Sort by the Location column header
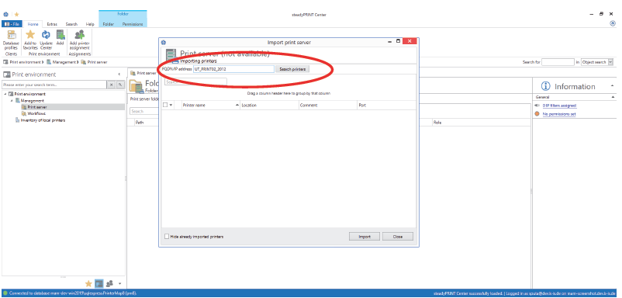622x298 pixels. click(269, 105)
